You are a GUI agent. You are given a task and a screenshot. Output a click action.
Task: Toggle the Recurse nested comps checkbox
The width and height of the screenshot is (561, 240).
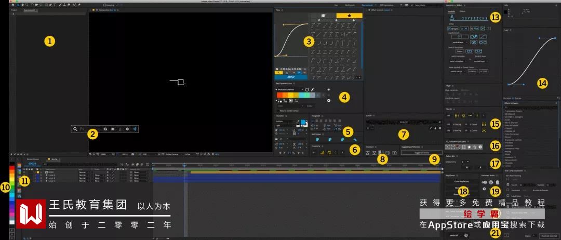[278, 111]
